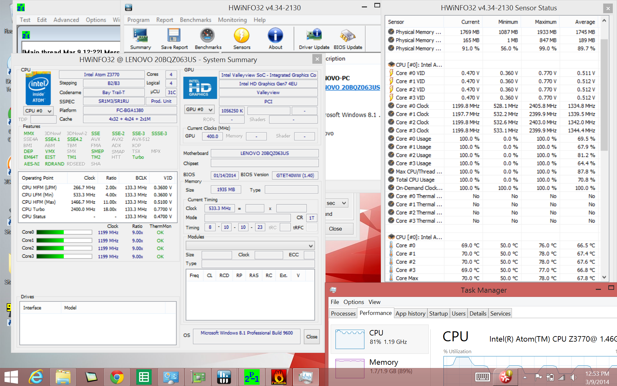Switch to the Services tab
Image resolution: width=617 pixels, height=386 pixels.
pyautogui.click(x=500, y=313)
